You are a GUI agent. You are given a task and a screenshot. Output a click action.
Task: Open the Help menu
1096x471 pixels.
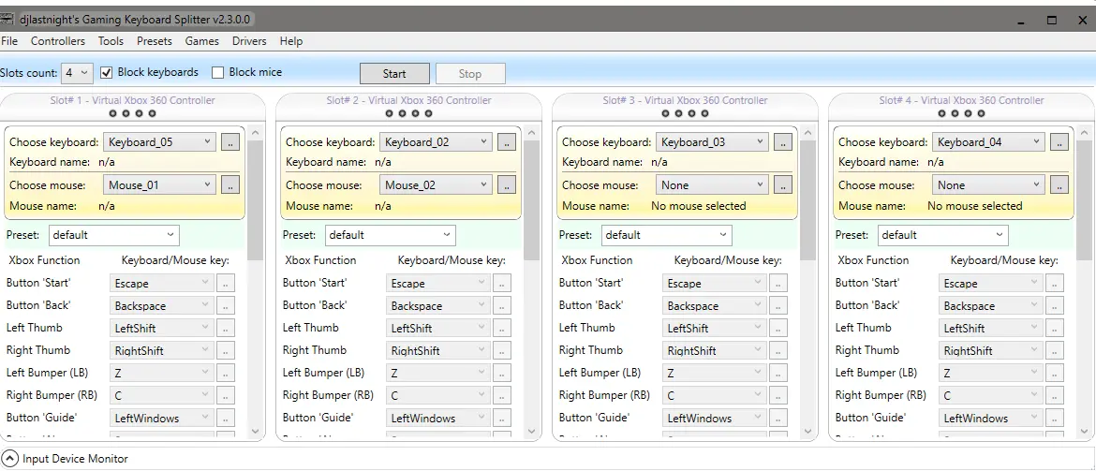point(290,41)
